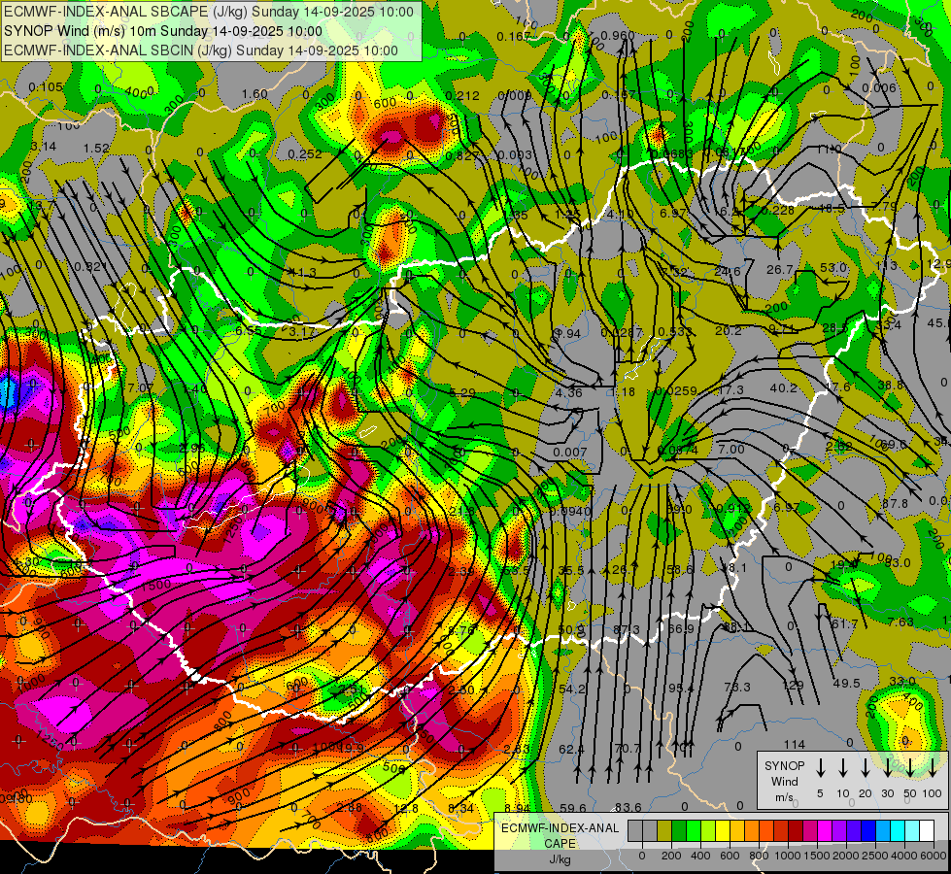951x874 pixels.
Task: Click the 'ECMWF-INDEX-ANAL CAPE' legend label
Action: pos(560,835)
